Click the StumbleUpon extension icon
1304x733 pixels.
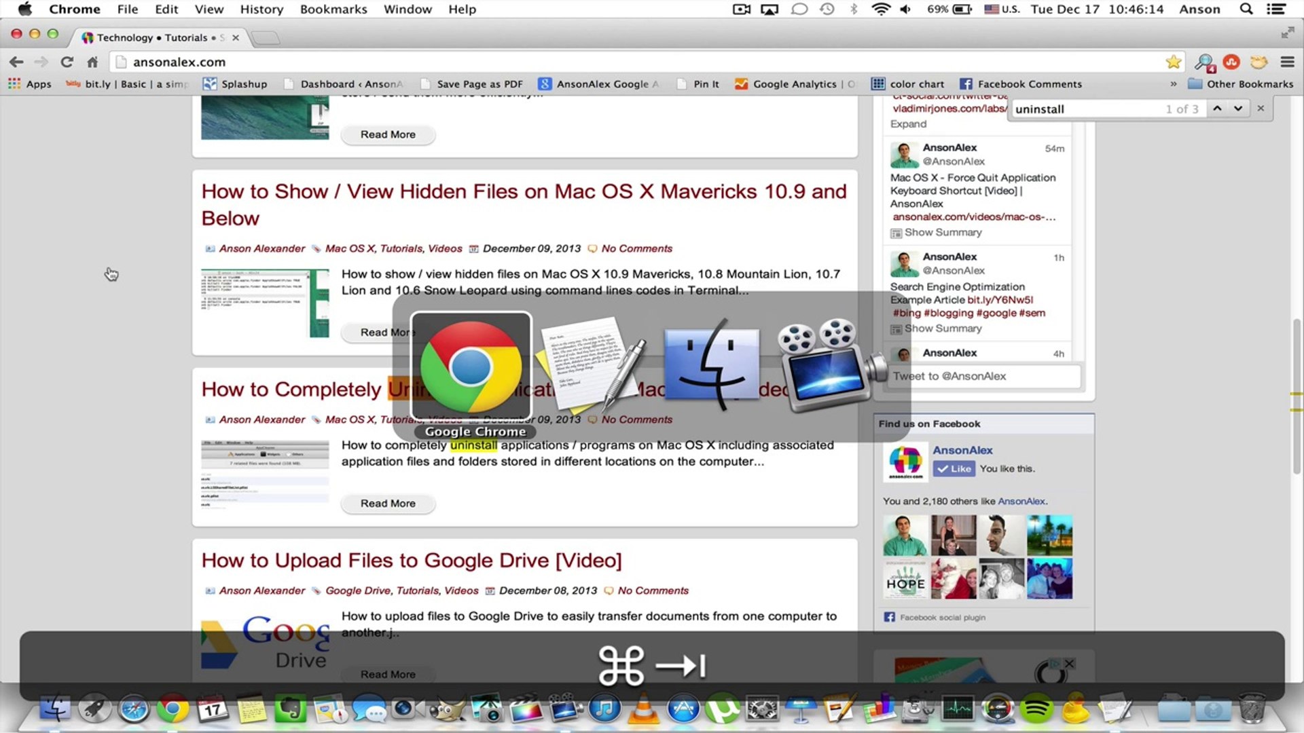(1231, 62)
